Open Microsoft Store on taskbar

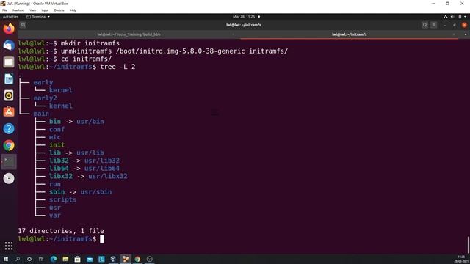click(77, 259)
